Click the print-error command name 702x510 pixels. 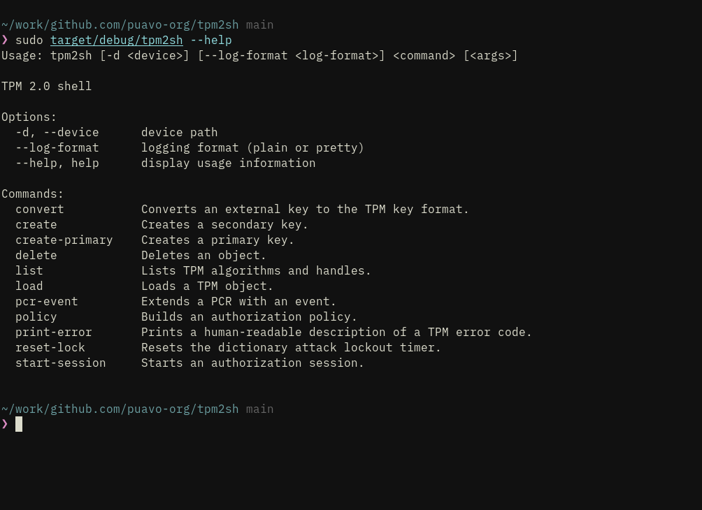point(54,333)
